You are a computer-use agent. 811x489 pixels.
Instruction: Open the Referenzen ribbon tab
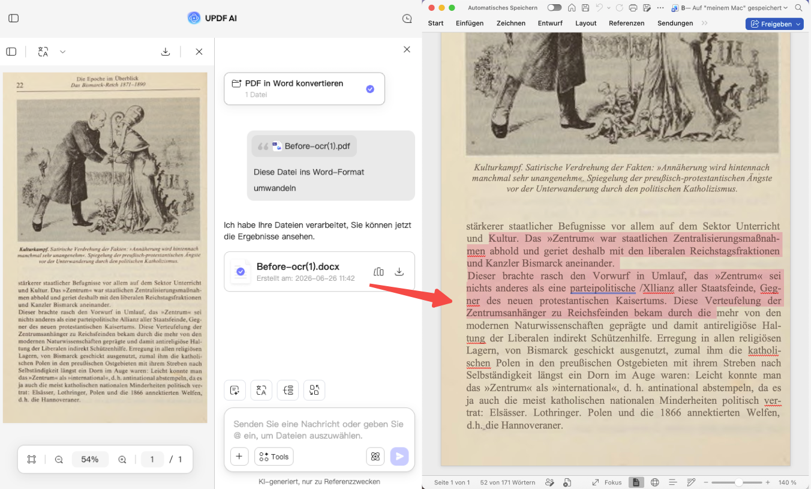click(627, 23)
